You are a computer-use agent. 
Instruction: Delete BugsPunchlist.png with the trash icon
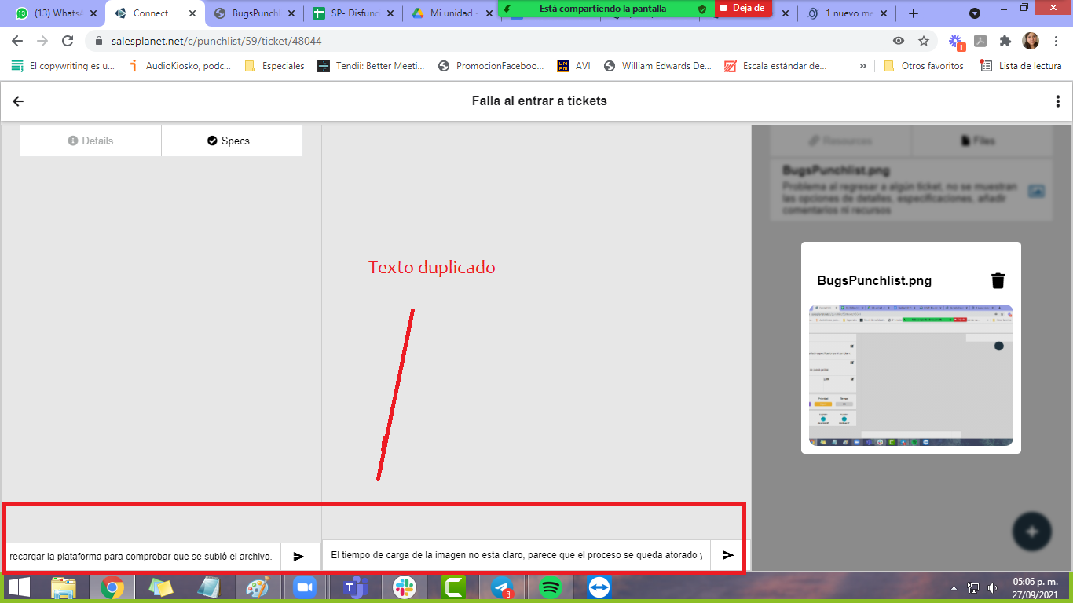(998, 280)
